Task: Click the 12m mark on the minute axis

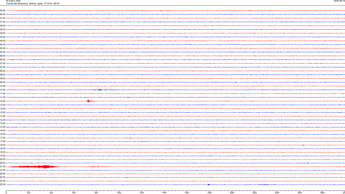Action: (x=142, y=193)
